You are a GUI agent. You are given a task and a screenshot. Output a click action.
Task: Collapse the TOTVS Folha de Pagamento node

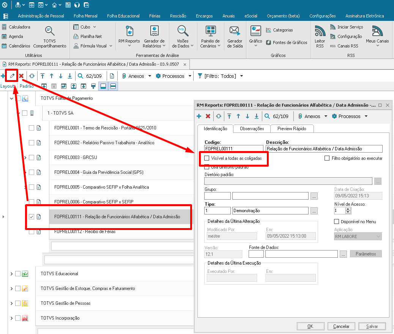(11, 98)
